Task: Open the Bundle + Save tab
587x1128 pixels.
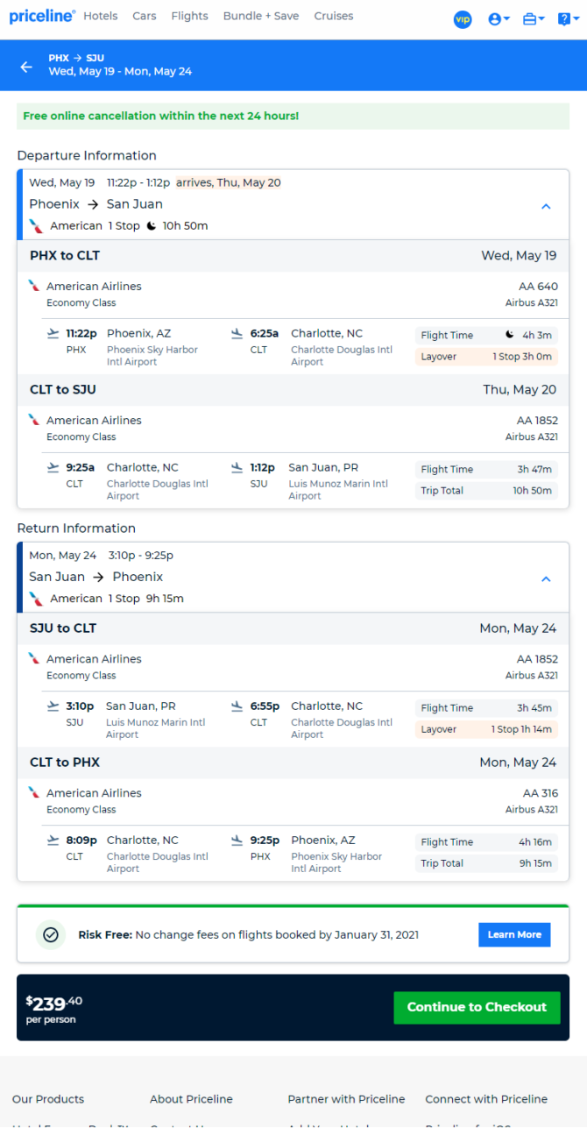Action: pyautogui.click(x=261, y=16)
